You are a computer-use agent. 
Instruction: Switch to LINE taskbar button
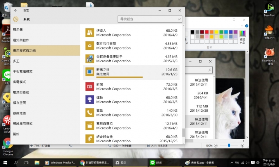coord(165,163)
